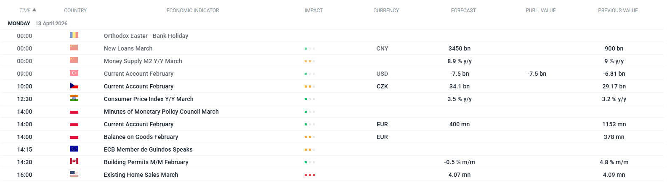The width and height of the screenshot is (667, 189).
Task: Click the India flag icon
Action: (x=74, y=98)
